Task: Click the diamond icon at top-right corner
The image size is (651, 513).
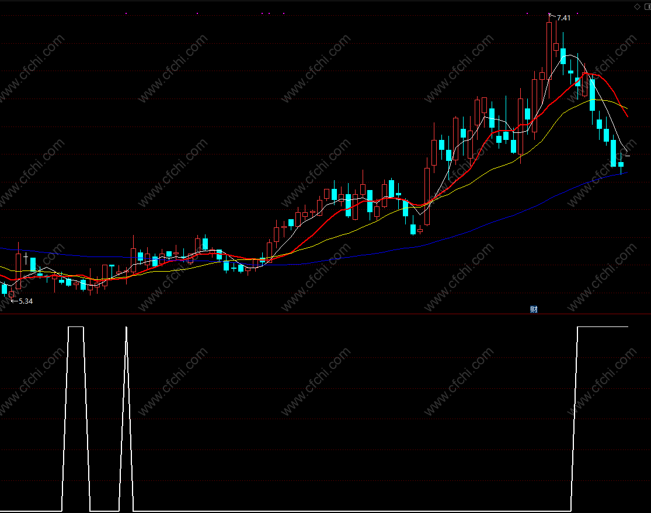Action: pyautogui.click(x=638, y=6)
